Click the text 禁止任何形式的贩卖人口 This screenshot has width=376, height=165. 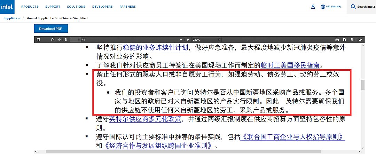(x=133, y=74)
